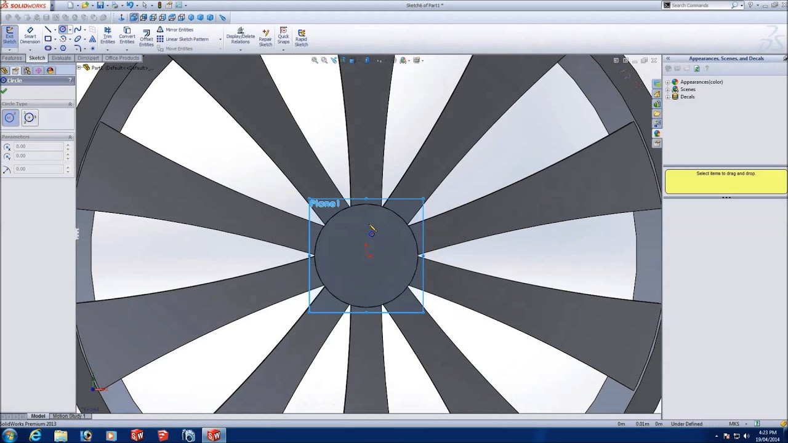Switch to the Features tab
This screenshot has height=443, width=788.
click(x=12, y=58)
